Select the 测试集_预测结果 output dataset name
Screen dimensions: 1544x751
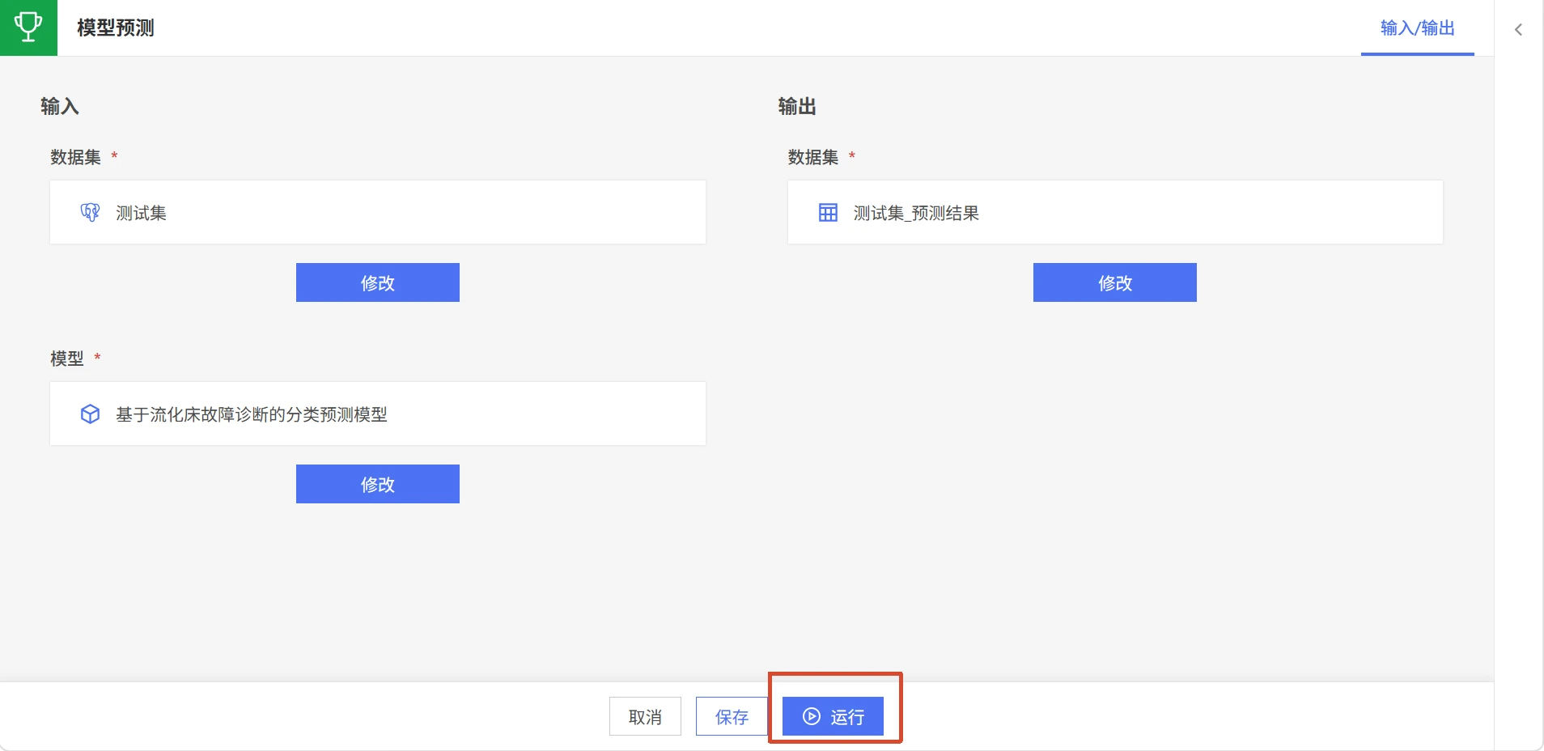pos(916,213)
